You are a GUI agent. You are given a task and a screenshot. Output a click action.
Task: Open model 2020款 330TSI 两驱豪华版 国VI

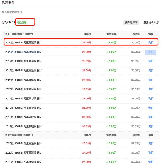pyautogui.click(x=24, y=80)
